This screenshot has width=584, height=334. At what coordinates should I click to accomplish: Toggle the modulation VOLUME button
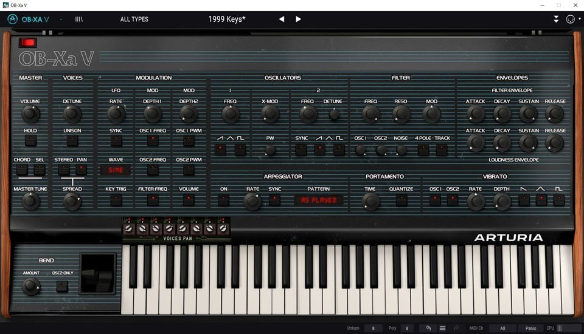click(189, 200)
